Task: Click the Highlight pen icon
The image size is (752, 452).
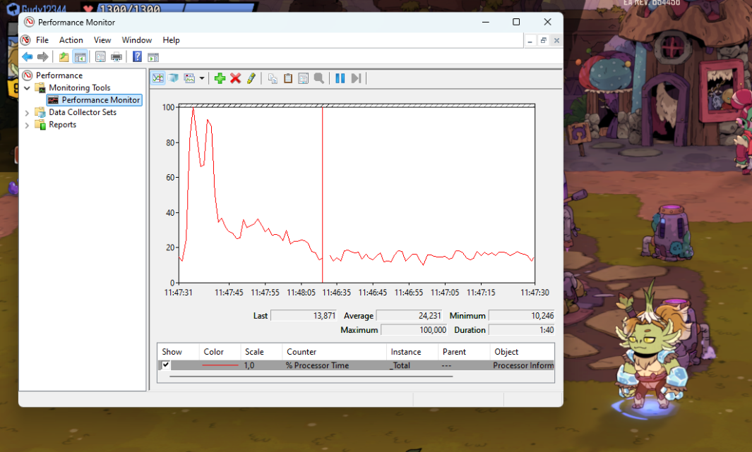Action: click(251, 78)
